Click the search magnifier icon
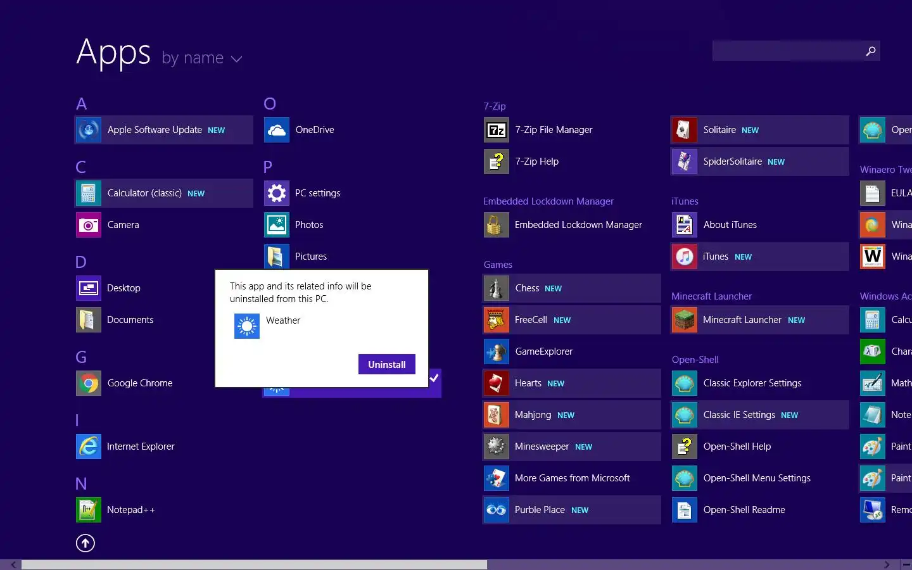The width and height of the screenshot is (912, 570). 871,51
